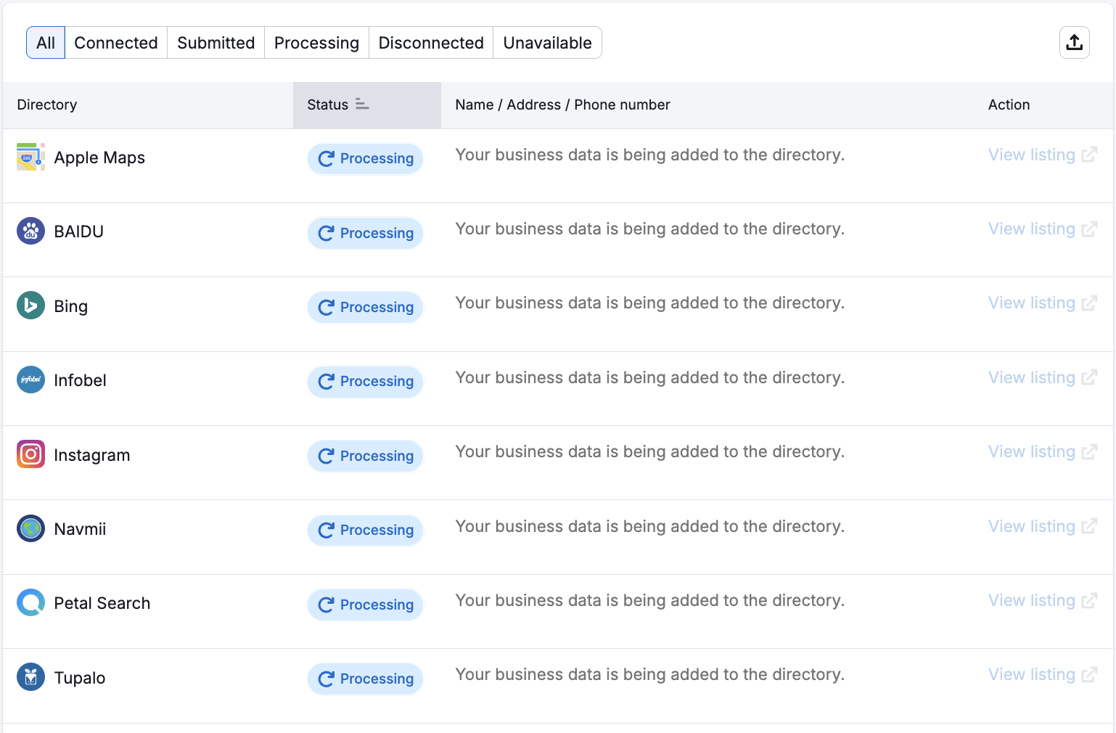This screenshot has width=1116, height=733.
Task: Click the Instagram camera icon
Action: (30, 454)
